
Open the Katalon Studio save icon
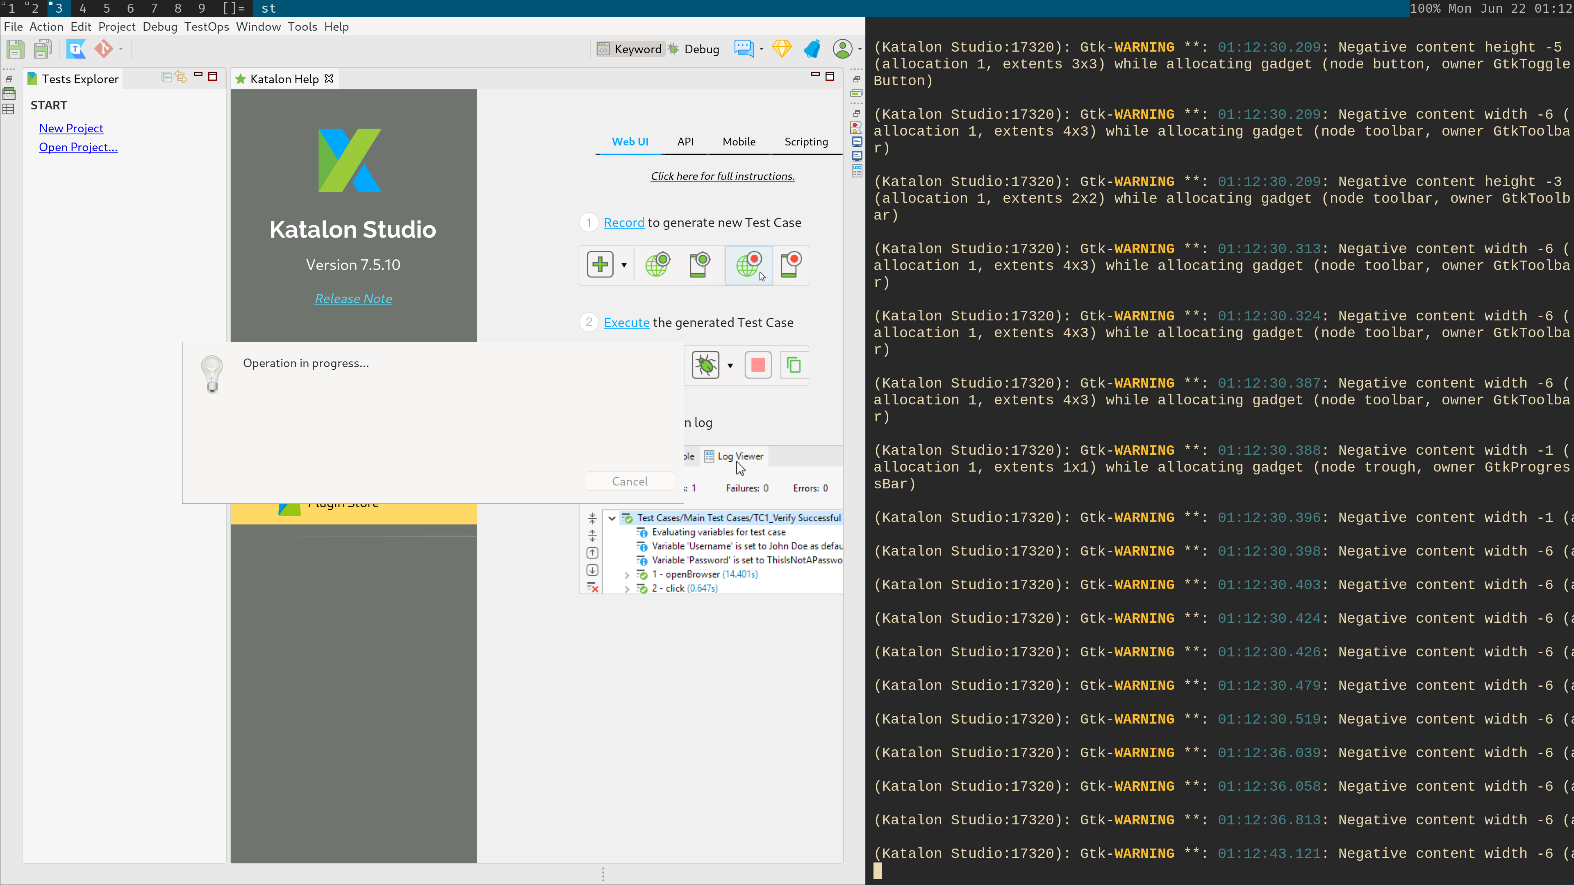15,49
